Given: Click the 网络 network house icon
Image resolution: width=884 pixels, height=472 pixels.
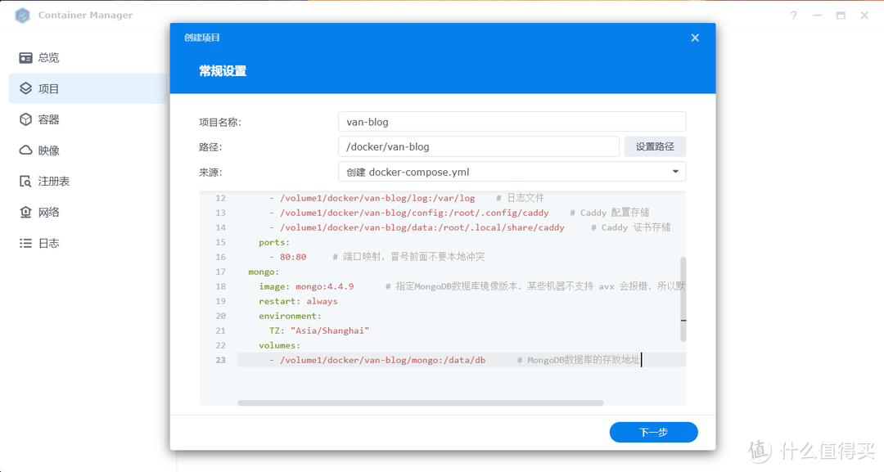Looking at the screenshot, I should tap(25, 213).
